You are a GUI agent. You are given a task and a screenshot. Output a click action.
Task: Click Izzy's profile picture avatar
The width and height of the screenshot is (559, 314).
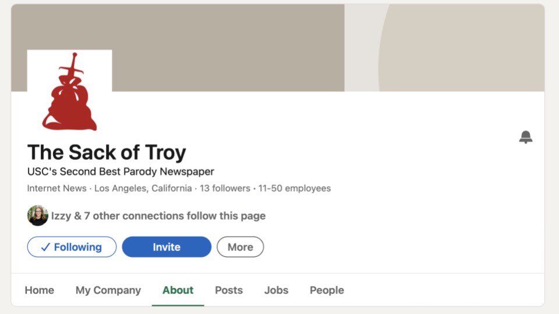(38, 216)
